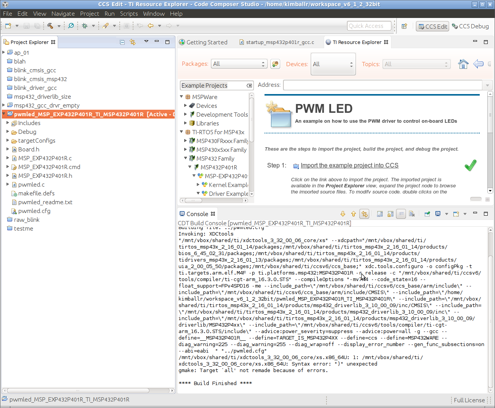Toggle Link with Editor in Project Explorer
The image size is (495, 408).
point(133,42)
